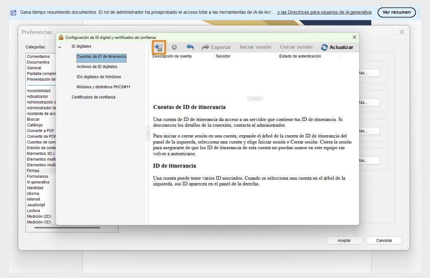Select Iniciar sesión in the toolbar

pyautogui.click(x=255, y=47)
